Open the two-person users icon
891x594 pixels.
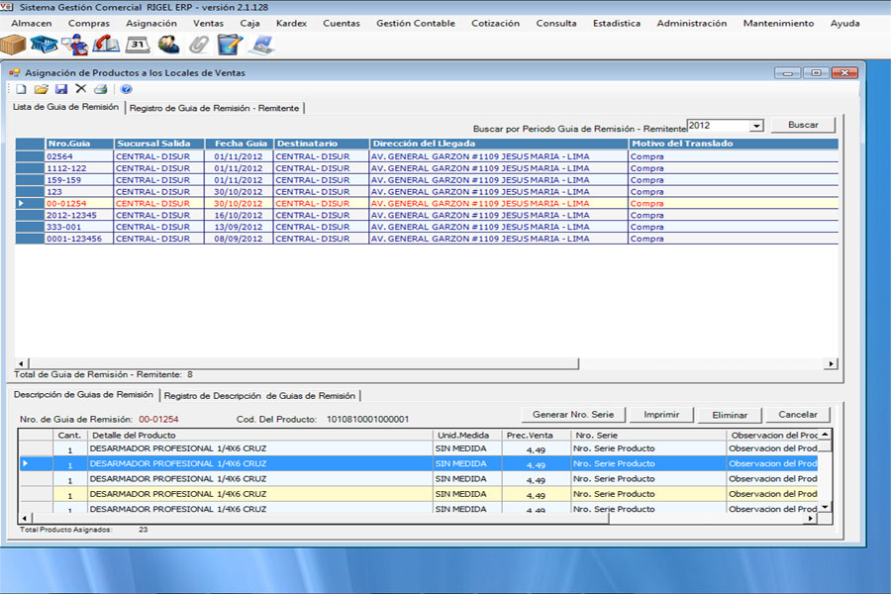click(168, 44)
